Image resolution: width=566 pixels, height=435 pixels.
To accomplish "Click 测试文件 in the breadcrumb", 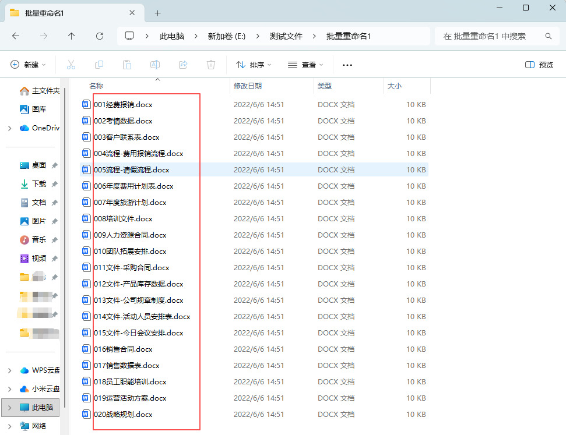I will (x=286, y=36).
